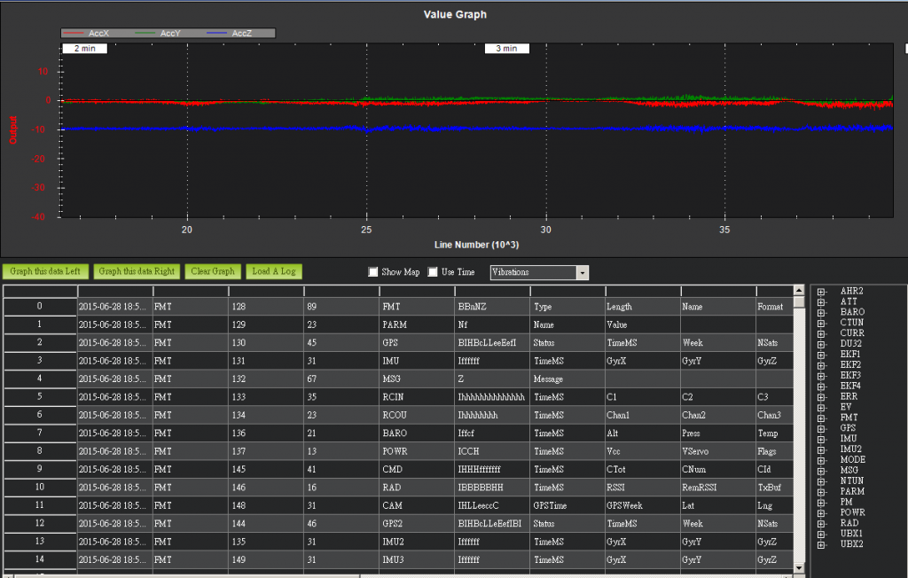Click the GPS2 cell in row 12

[x=417, y=524]
